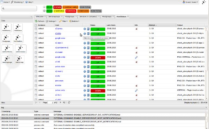Expand the Monitoring menu

click(17, 2)
